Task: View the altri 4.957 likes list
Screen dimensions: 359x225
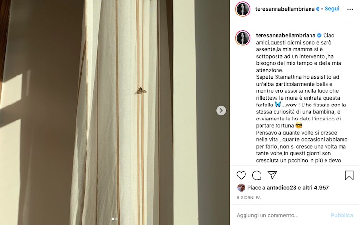Action: (x=315, y=188)
